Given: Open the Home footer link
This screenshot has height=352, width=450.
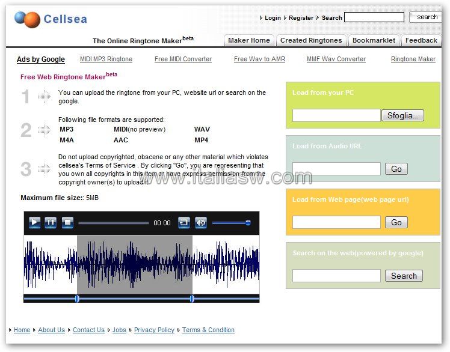Looking at the screenshot, I should [x=22, y=330].
